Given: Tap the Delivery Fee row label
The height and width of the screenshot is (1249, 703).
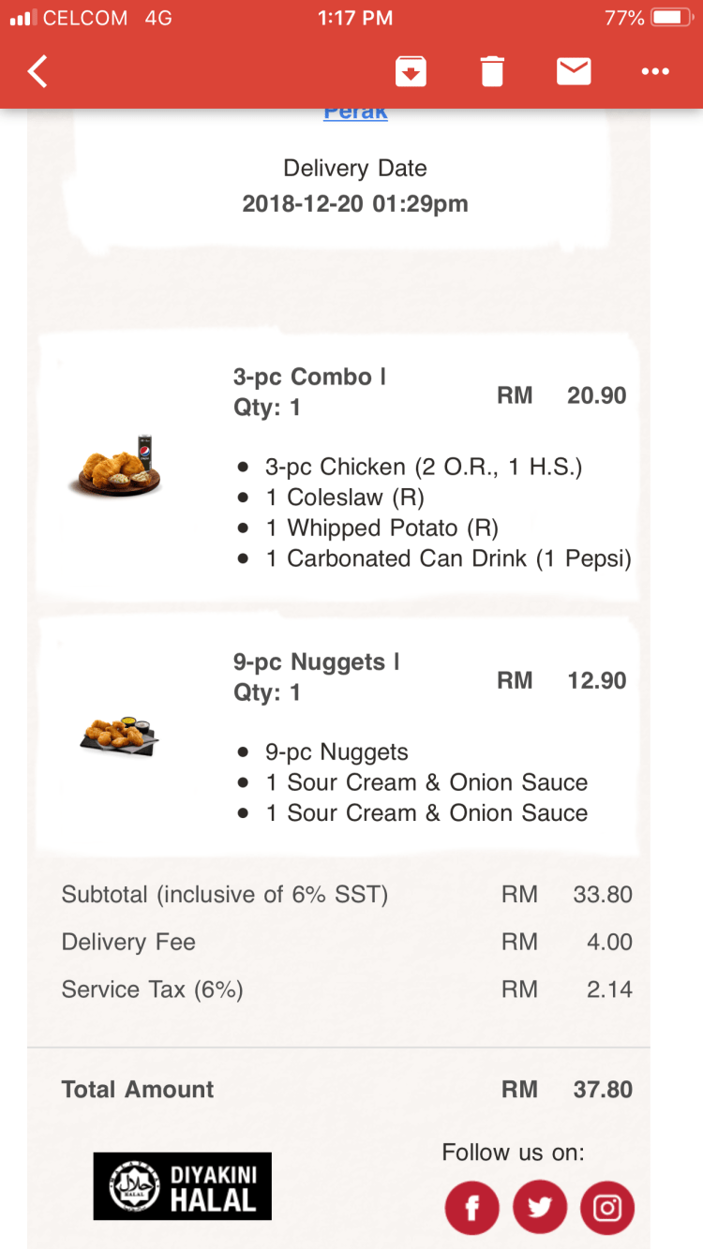Looking at the screenshot, I should [128, 942].
